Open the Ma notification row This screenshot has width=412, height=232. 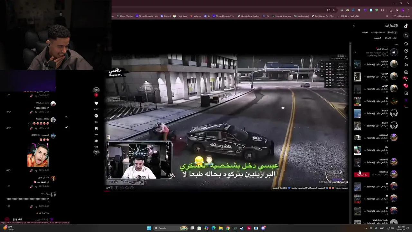376,150
